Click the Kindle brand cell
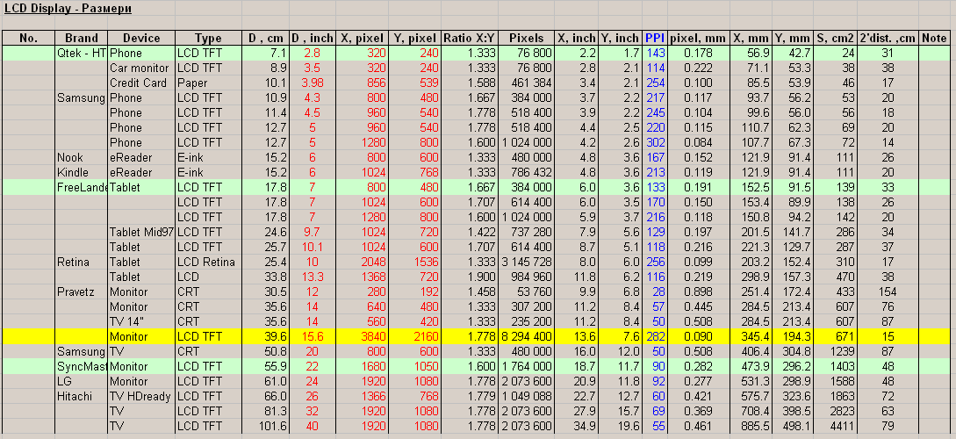 click(82, 172)
